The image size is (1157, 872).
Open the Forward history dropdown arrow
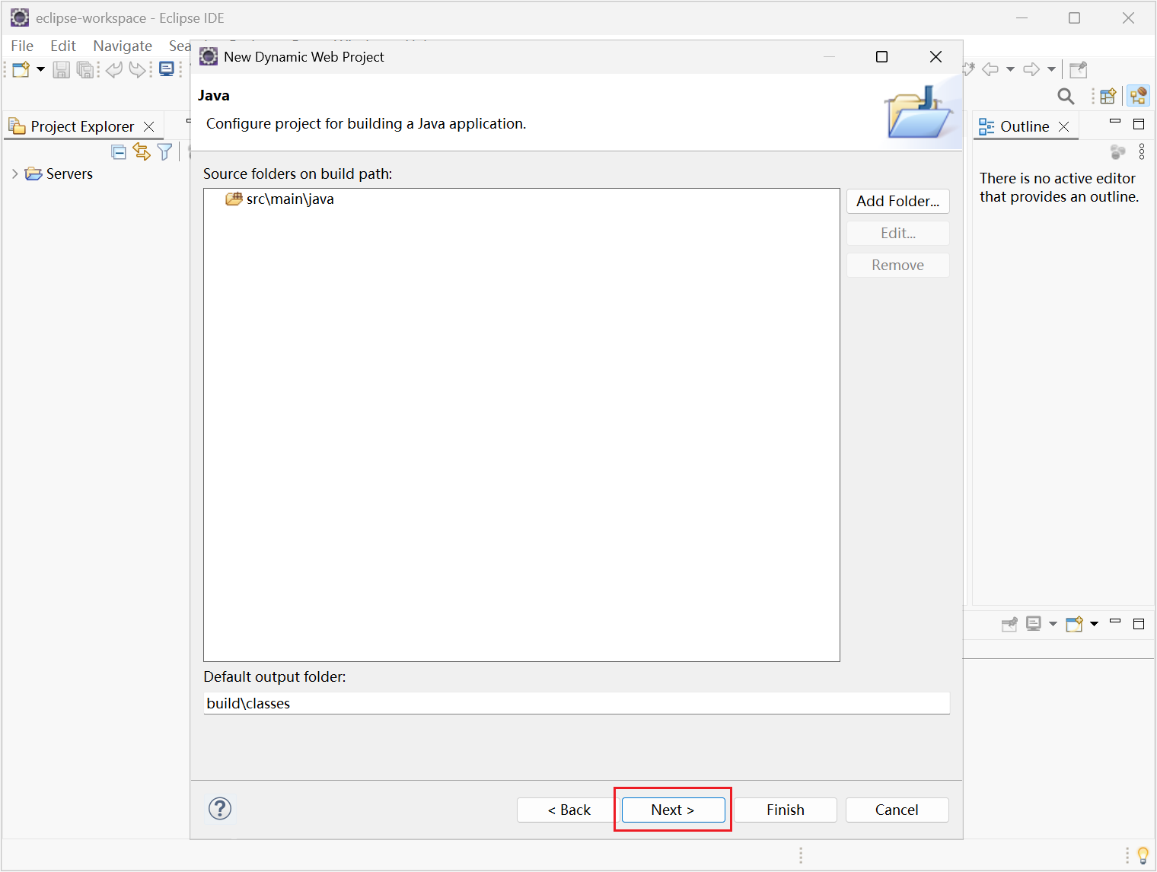[x=1052, y=69]
